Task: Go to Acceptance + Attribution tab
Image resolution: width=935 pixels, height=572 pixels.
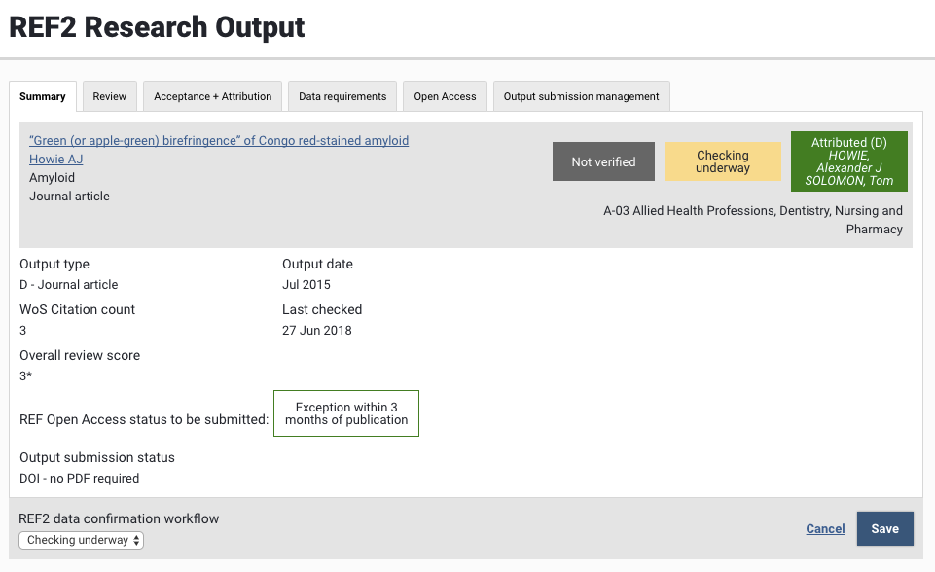Action: (212, 96)
